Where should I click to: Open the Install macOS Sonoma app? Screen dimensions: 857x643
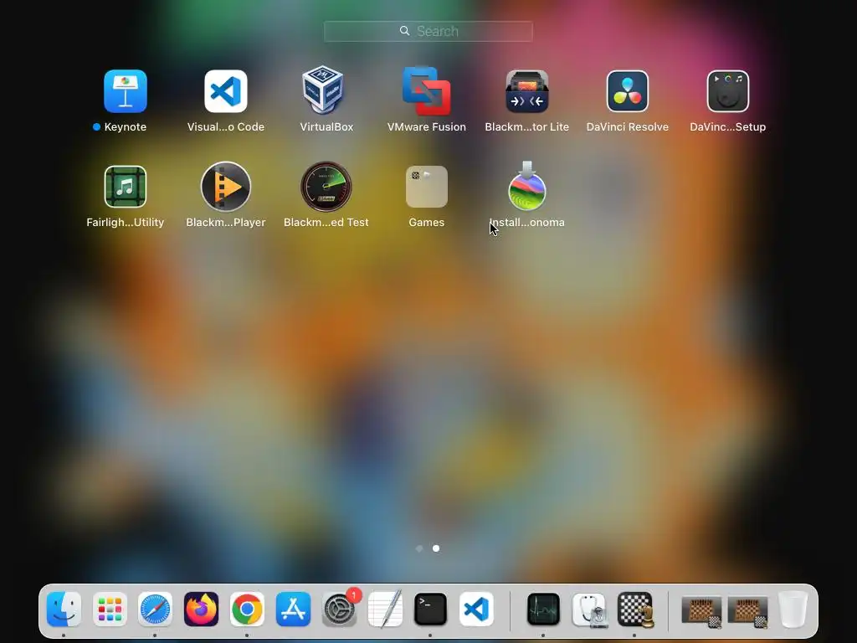[x=527, y=186]
